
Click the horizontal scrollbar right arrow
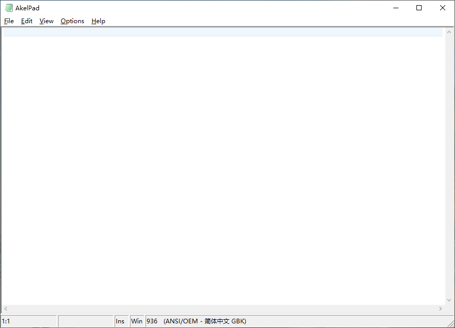coord(441,308)
